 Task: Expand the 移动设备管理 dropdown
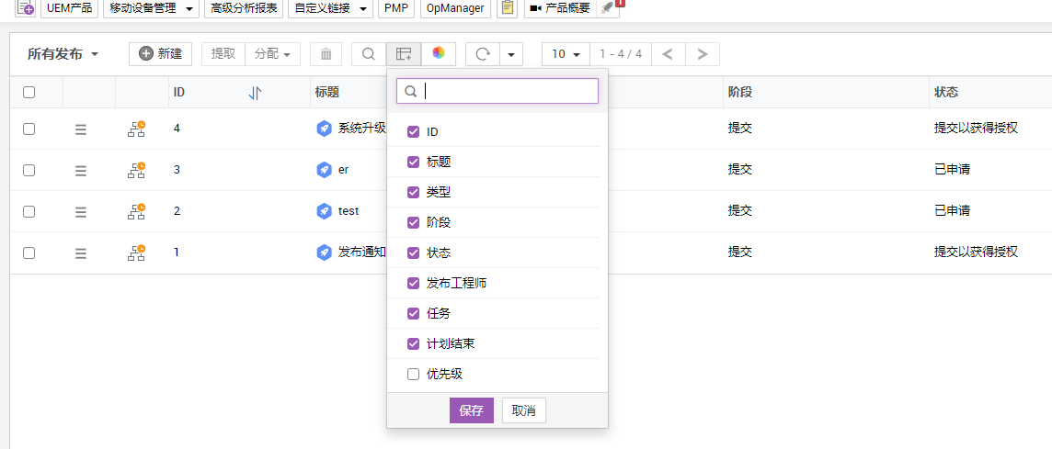151,8
